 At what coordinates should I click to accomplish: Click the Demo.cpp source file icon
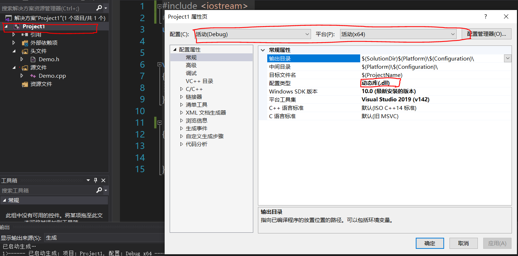pyautogui.click(x=33, y=76)
